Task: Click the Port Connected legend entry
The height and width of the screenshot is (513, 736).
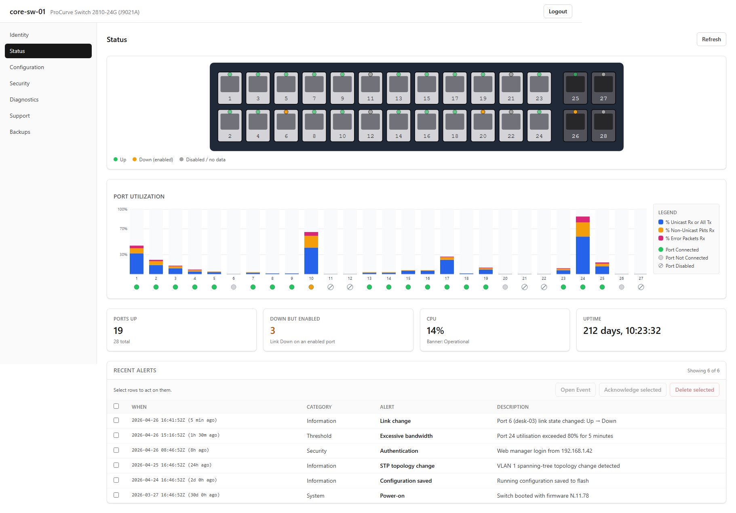Action: (678, 250)
